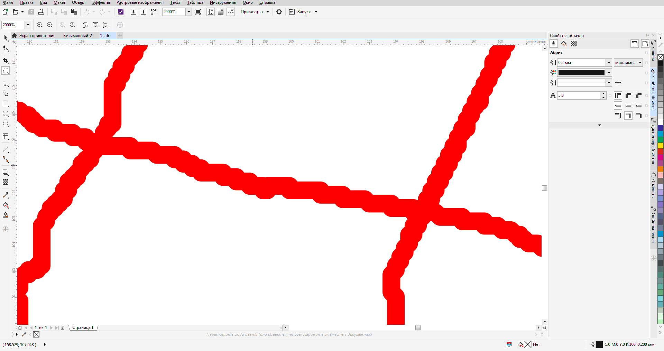
Task: Click the miter limit input field
Action: coord(579,95)
